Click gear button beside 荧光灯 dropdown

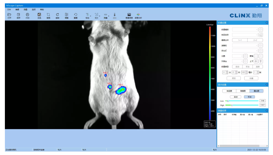(x=261, y=51)
